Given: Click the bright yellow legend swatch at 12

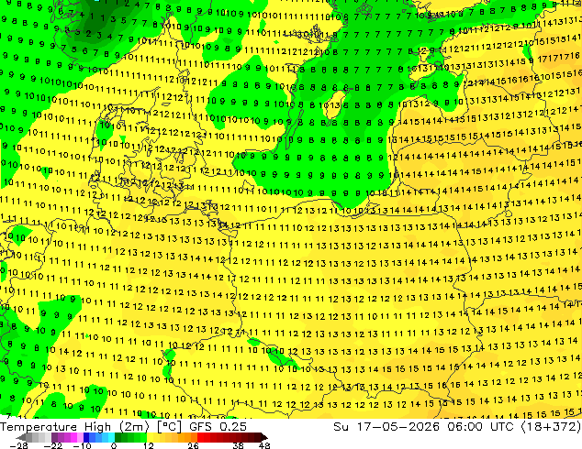Looking at the screenshot, I should click(x=150, y=437).
